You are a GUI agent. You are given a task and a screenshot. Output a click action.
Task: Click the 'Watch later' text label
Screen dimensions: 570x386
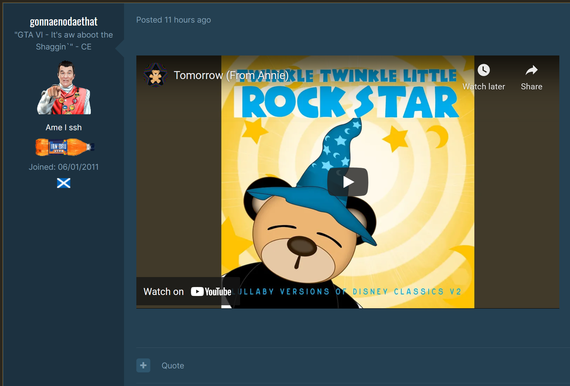click(x=484, y=87)
